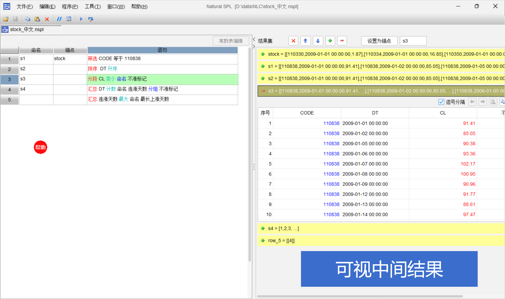This screenshot has height=299, width=505.
Task: Select row header 3 in the script grid
Action: pos(10,79)
